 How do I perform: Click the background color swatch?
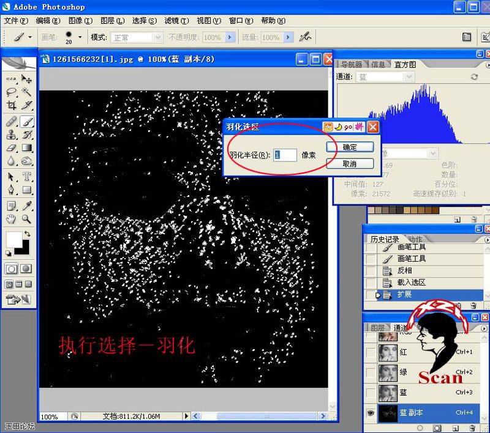tap(25, 250)
